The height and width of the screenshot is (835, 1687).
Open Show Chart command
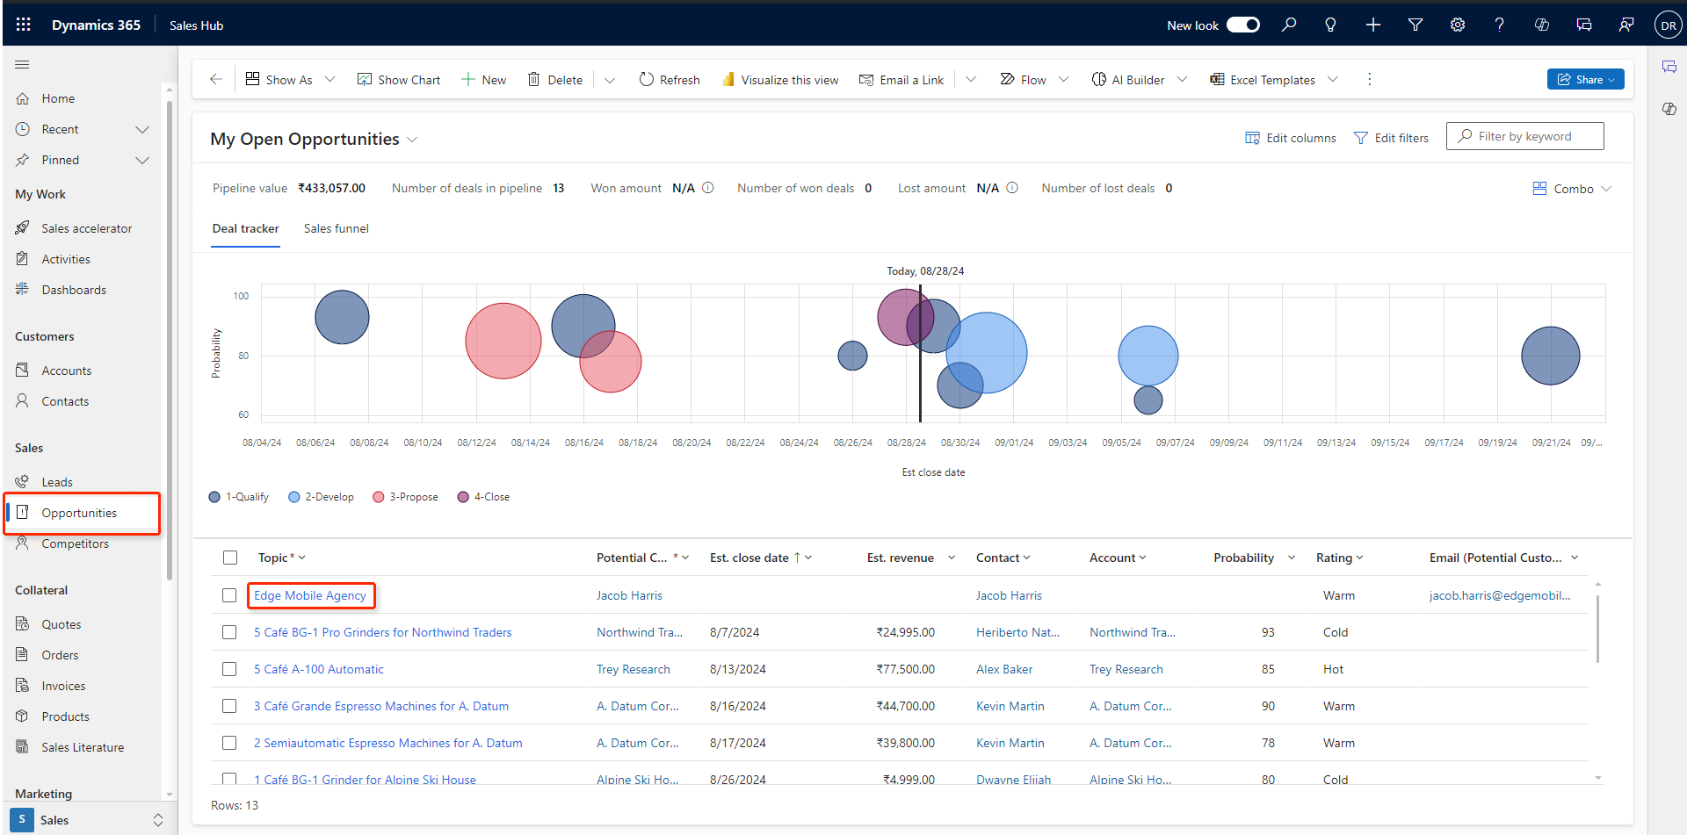399,80
